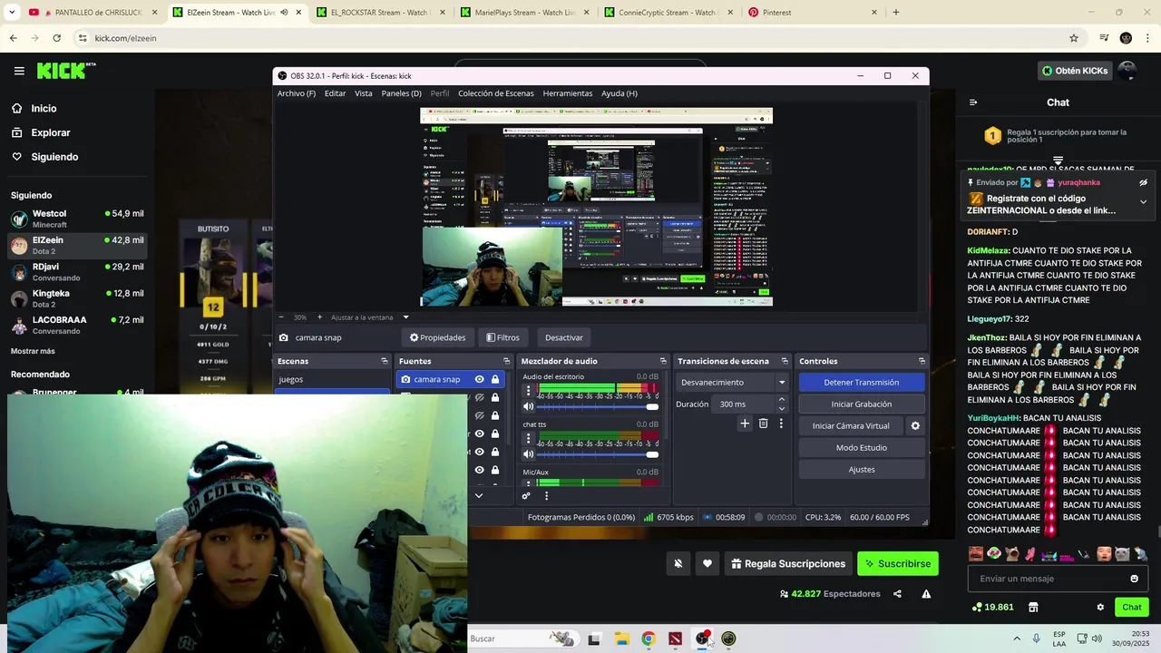Click user avatar at top right
Image resolution: width=1161 pixels, height=653 pixels.
tap(1127, 71)
